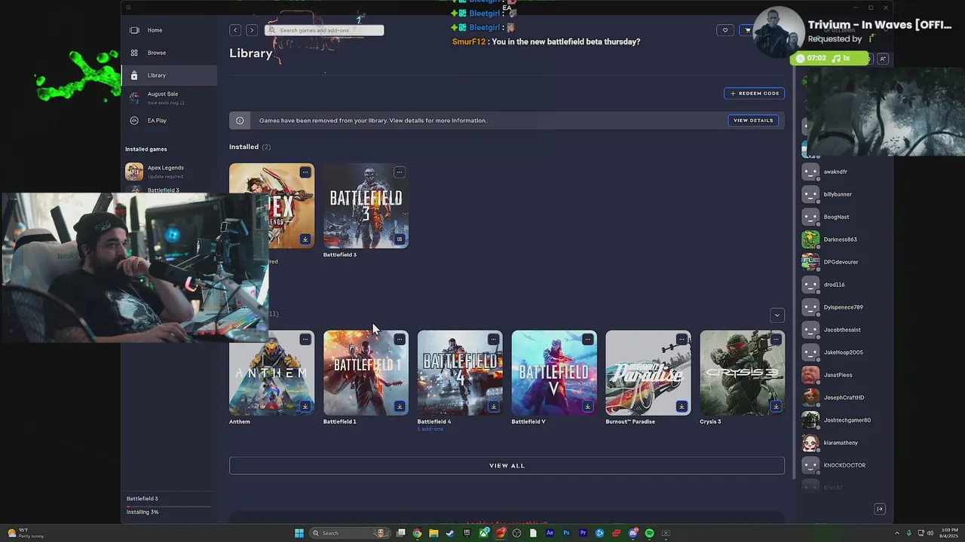Image resolution: width=965 pixels, height=542 pixels.
Task: Collapse the not-installed games section chevron
Action: (777, 315)
